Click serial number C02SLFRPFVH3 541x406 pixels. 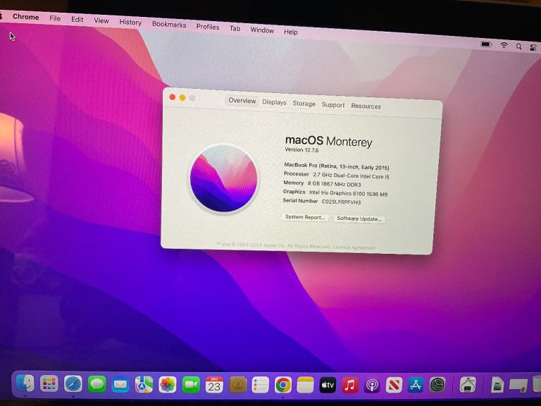pyautogui.click(x=341, y=202)
